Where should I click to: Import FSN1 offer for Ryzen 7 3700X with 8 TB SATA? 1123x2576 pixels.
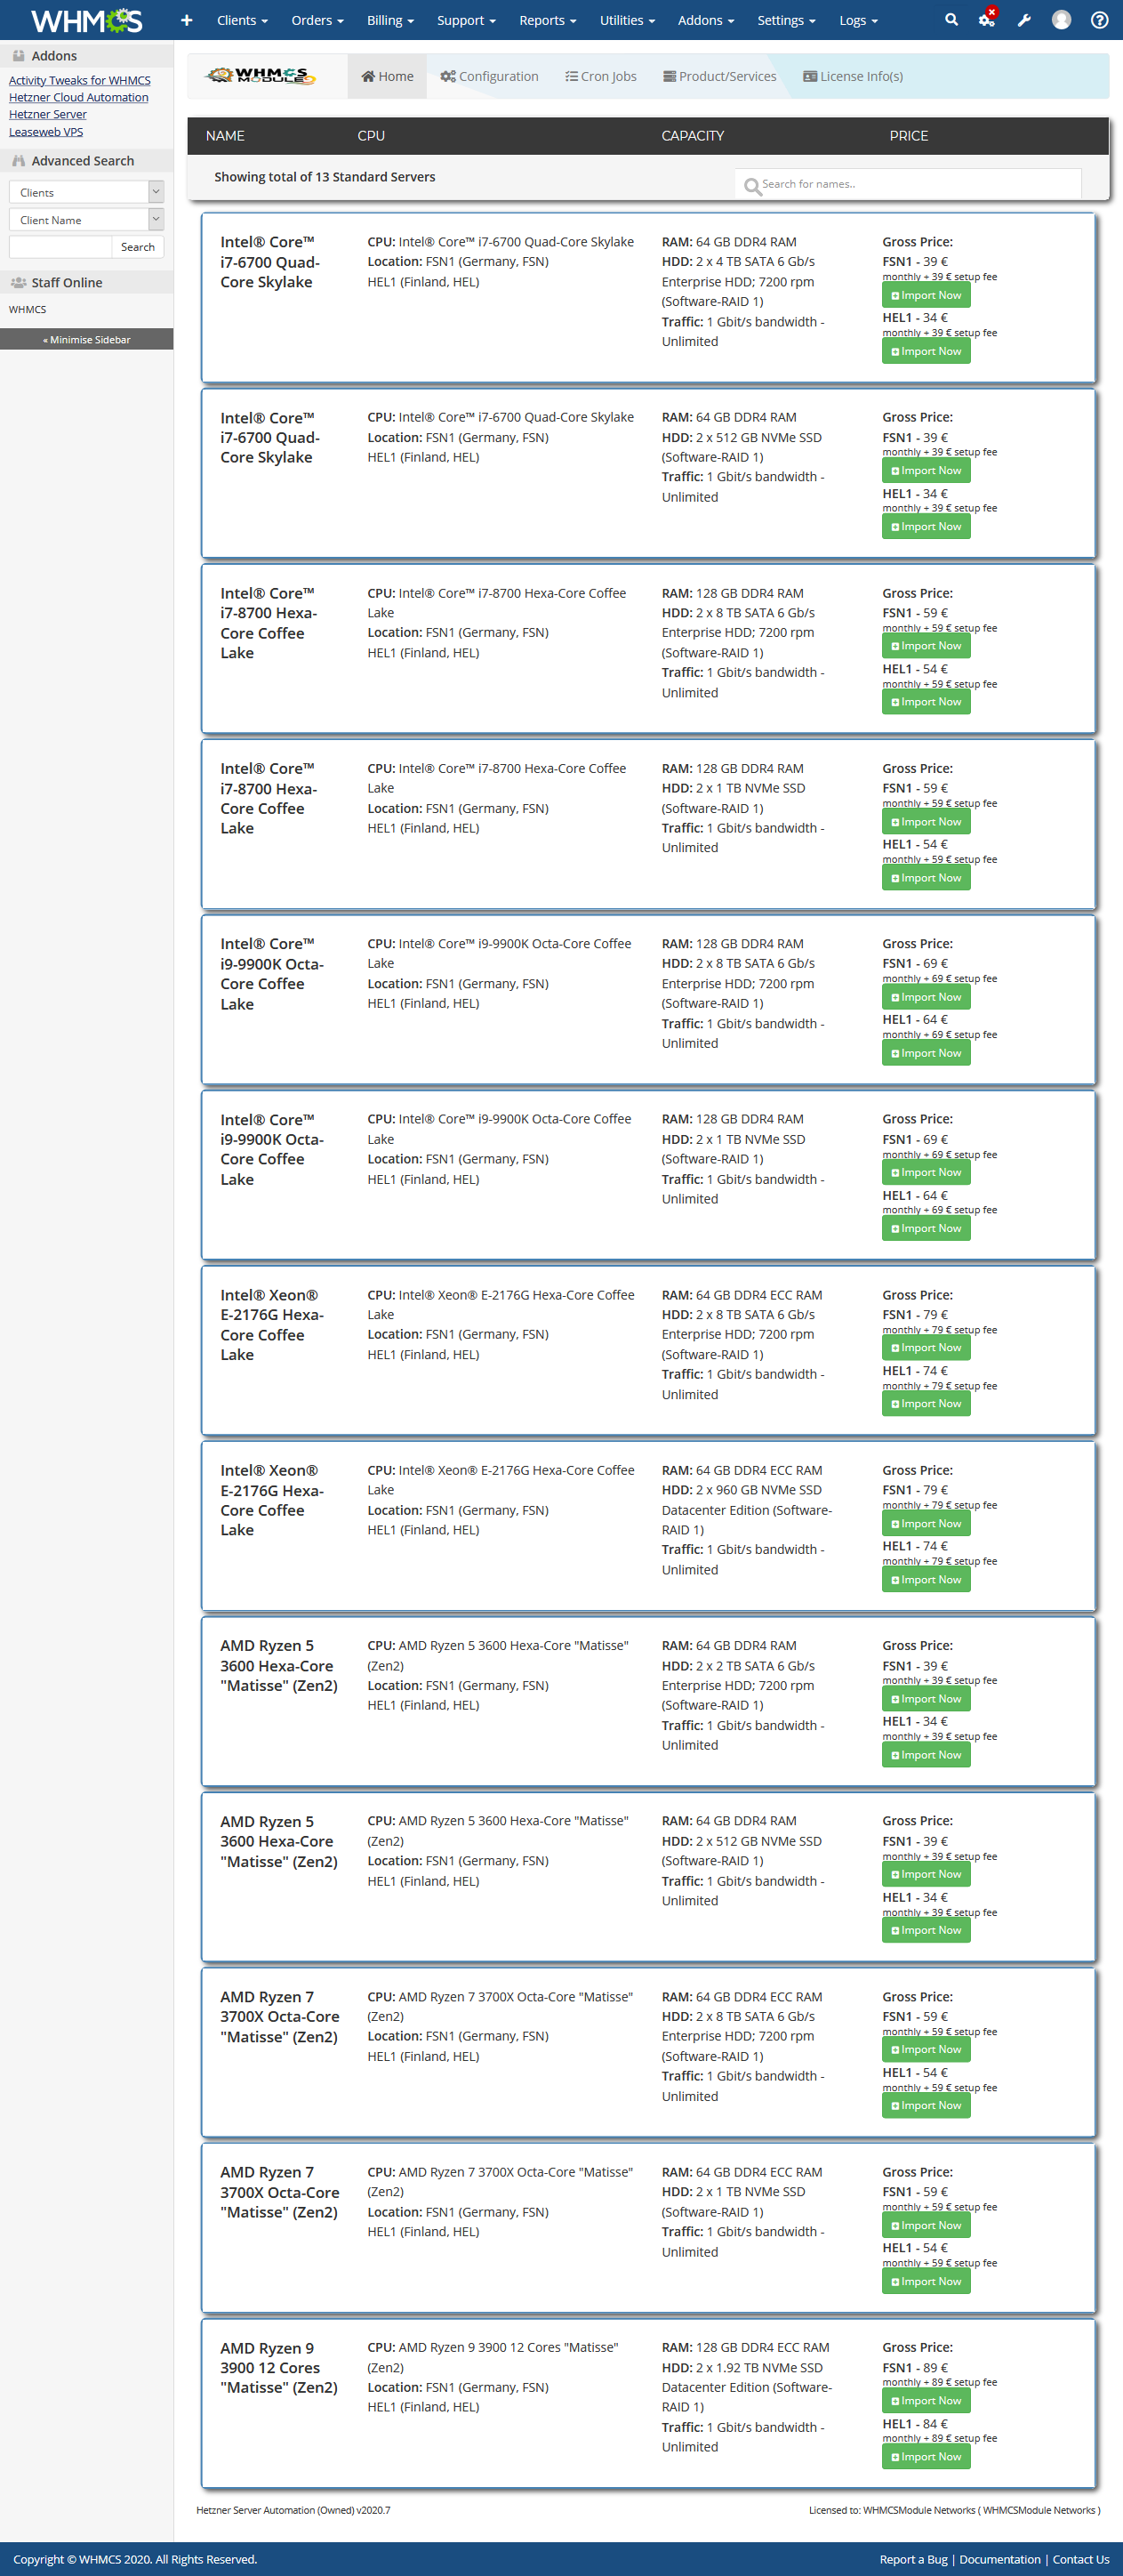click(x=926, y=2050)
